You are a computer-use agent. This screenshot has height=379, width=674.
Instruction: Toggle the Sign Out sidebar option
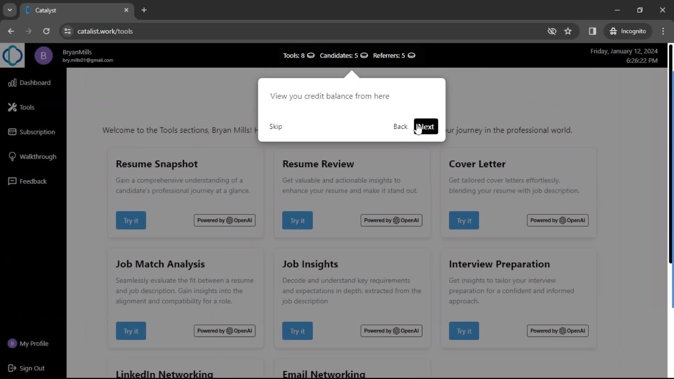[32, 368]
